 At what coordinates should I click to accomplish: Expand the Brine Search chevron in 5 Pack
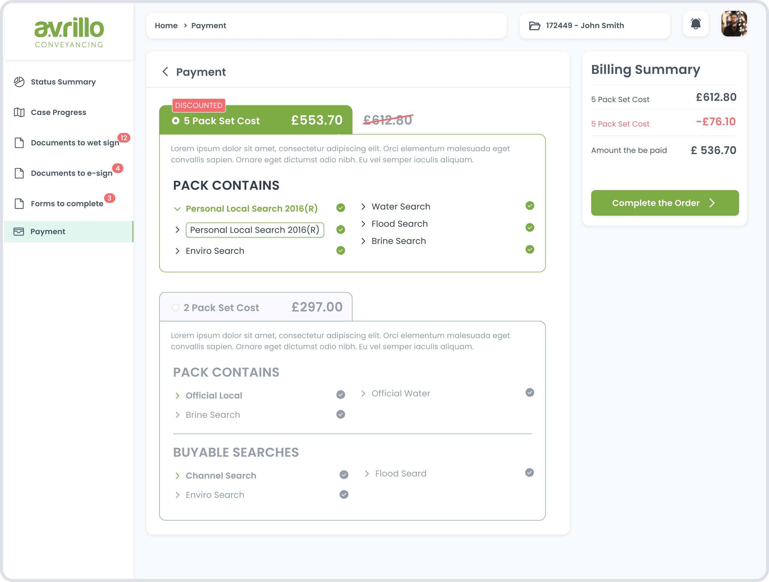363,241
